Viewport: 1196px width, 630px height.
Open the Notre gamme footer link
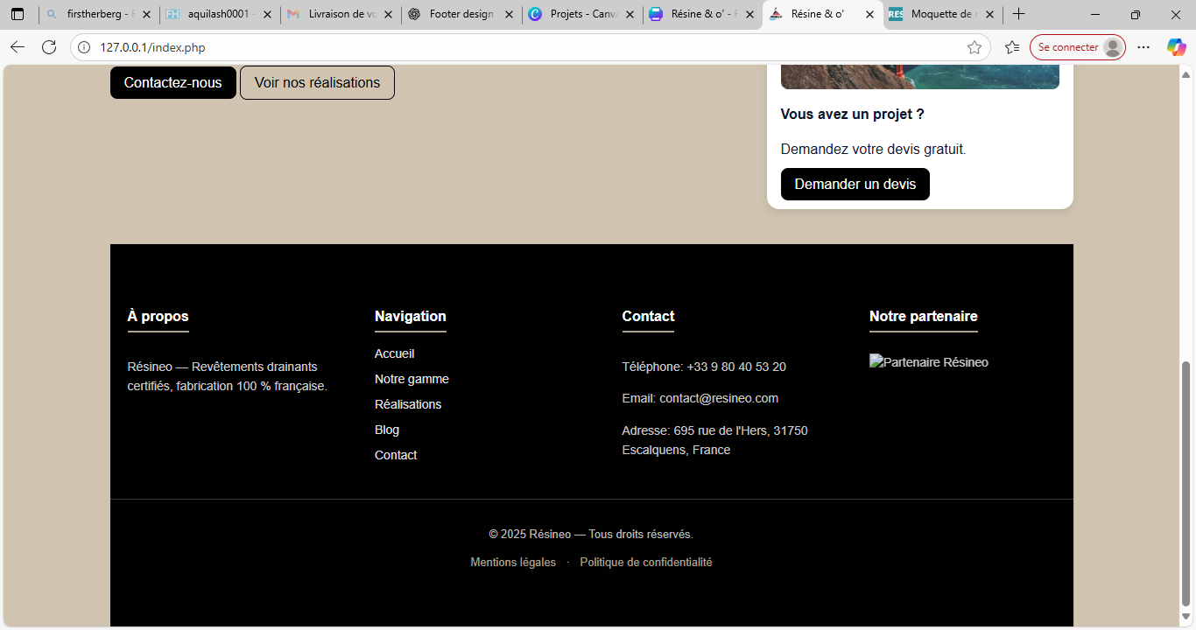pos(412,379)
